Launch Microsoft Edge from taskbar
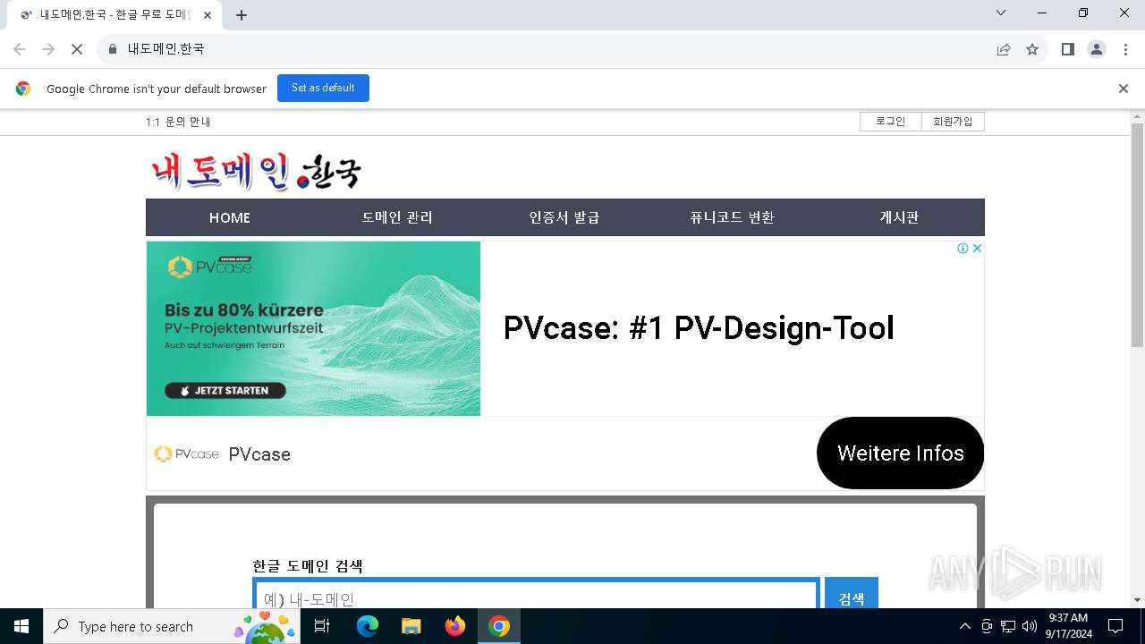This screenshot has width=1145, height=644. pyautogui.click(x=368, y=626)
